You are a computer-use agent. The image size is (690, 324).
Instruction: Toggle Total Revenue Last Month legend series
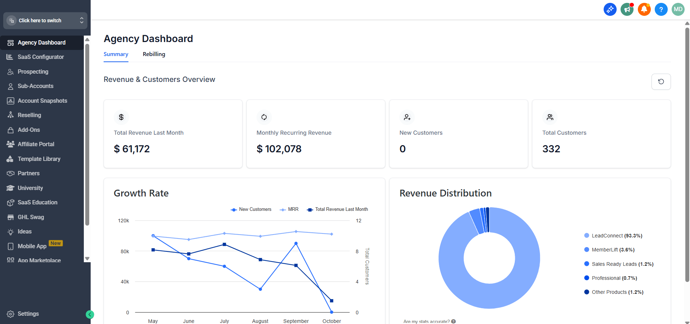pyautogui.click(x=337, y=209)
